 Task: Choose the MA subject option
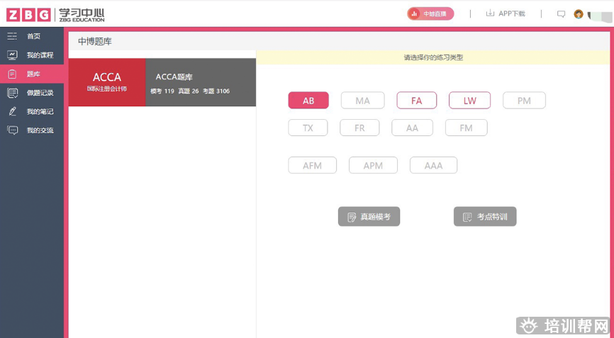click(362, 101)
